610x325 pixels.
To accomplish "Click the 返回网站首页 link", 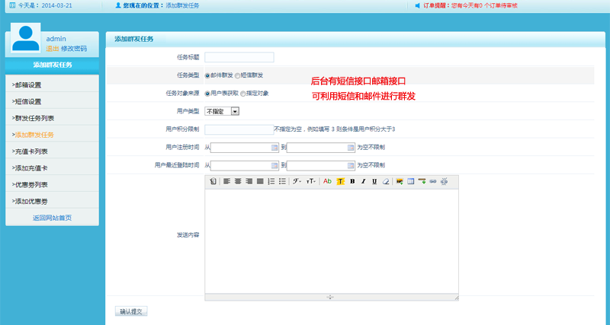I will [52, 218].
